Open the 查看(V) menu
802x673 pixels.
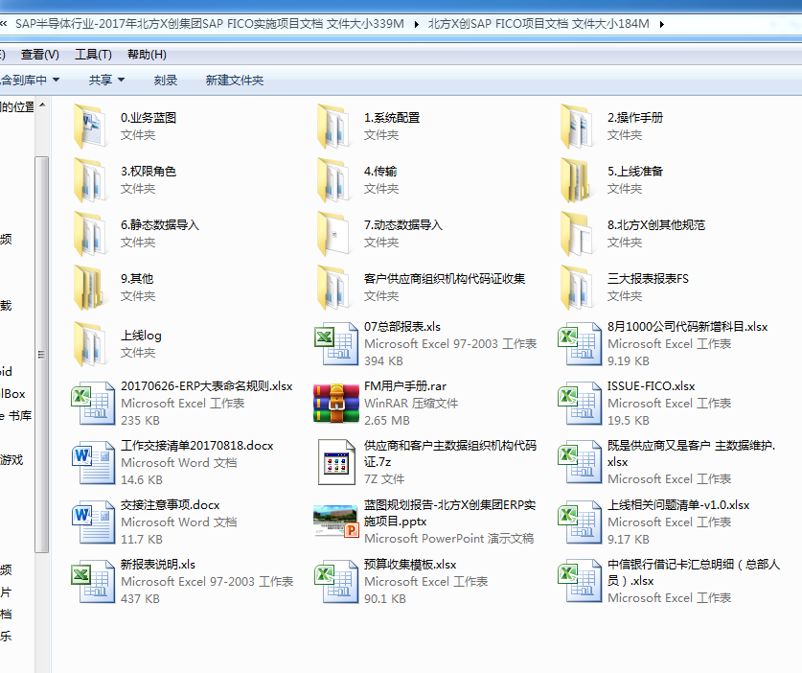pos(40,55)
